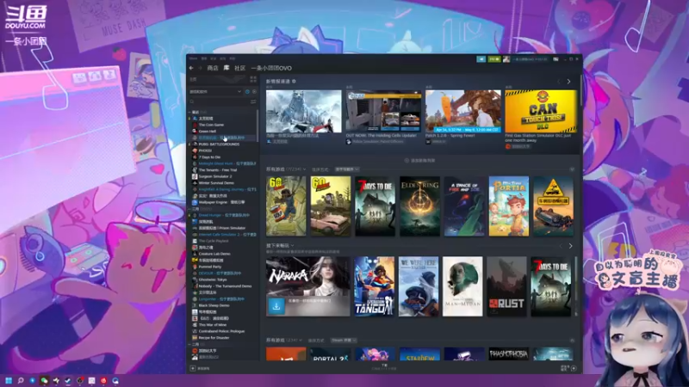Toggle the recent-activity clock filter icon
Screen dimensions: 689x387
[247, 92]
